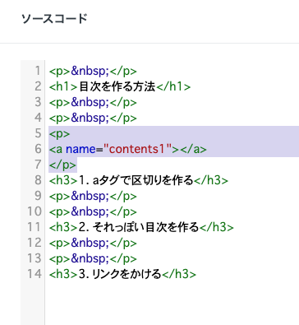This screenshot has height=325, width=299.
Task: Click heading text 3. リンクをかける
Action: tap(120, 274)
